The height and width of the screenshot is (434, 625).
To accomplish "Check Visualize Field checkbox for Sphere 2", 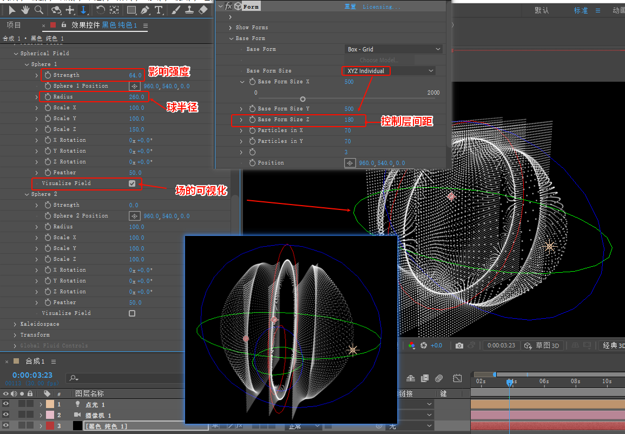I will 132,313.
